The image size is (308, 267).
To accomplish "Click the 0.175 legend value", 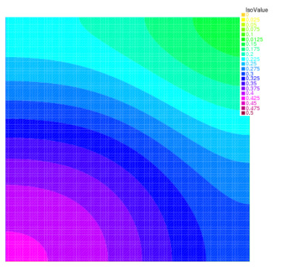I will pyautogui.click(x=253, y=49).
